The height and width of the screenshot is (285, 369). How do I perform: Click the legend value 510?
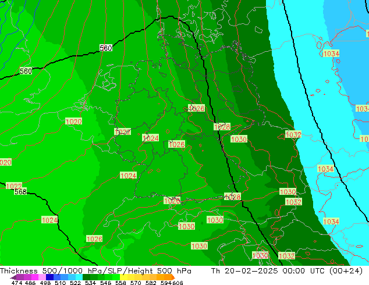[x=61, y=283]
